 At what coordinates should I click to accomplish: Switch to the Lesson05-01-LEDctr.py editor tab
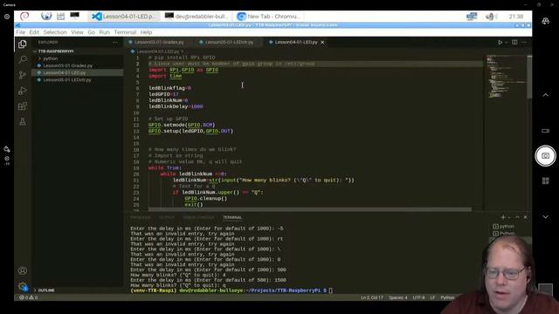click(229, 42)
